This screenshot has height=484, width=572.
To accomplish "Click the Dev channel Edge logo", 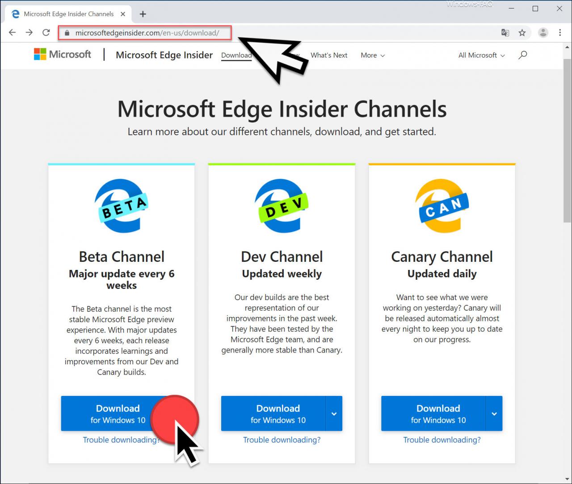I will tap(282, 206).
